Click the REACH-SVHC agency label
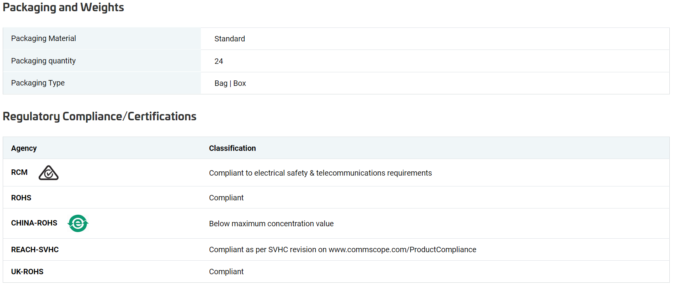The image size is (674, 287). click(x=35, y=249)
